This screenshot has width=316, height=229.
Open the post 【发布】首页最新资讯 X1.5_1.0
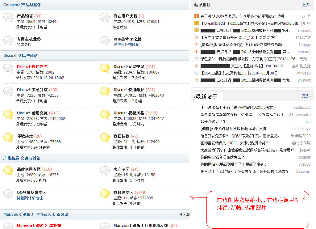click(x=238, y=37)
